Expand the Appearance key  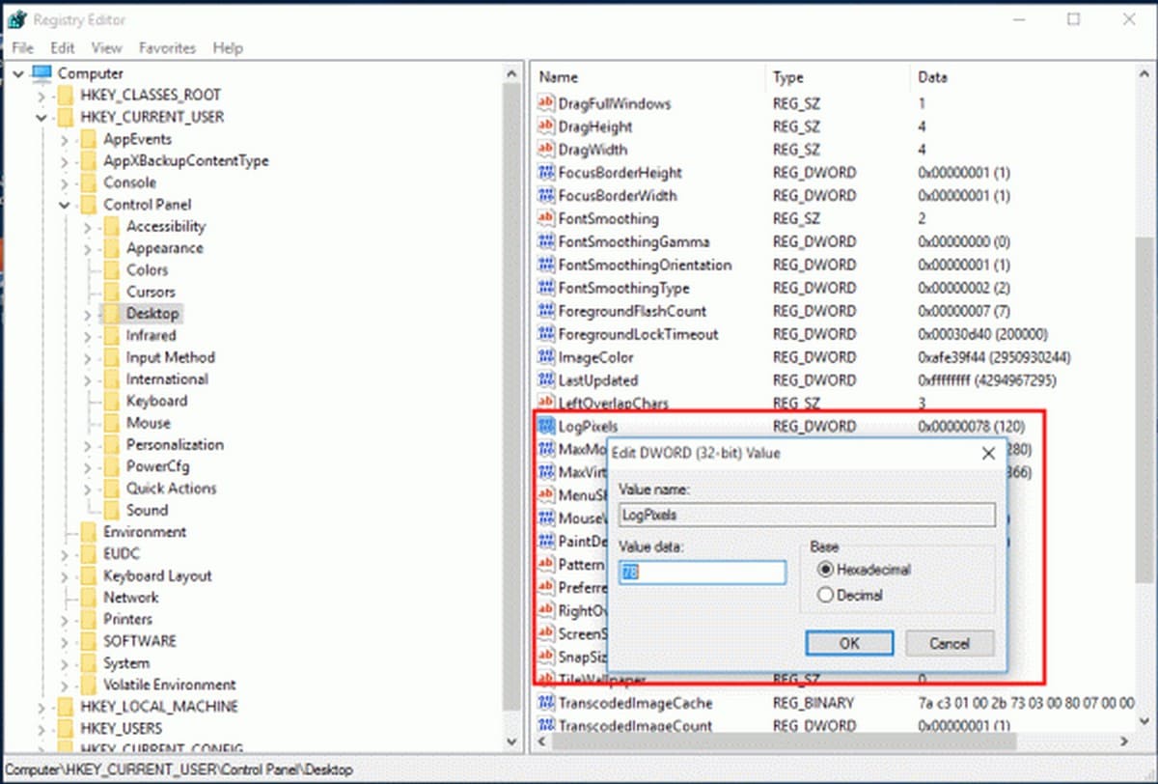[87, 248]
